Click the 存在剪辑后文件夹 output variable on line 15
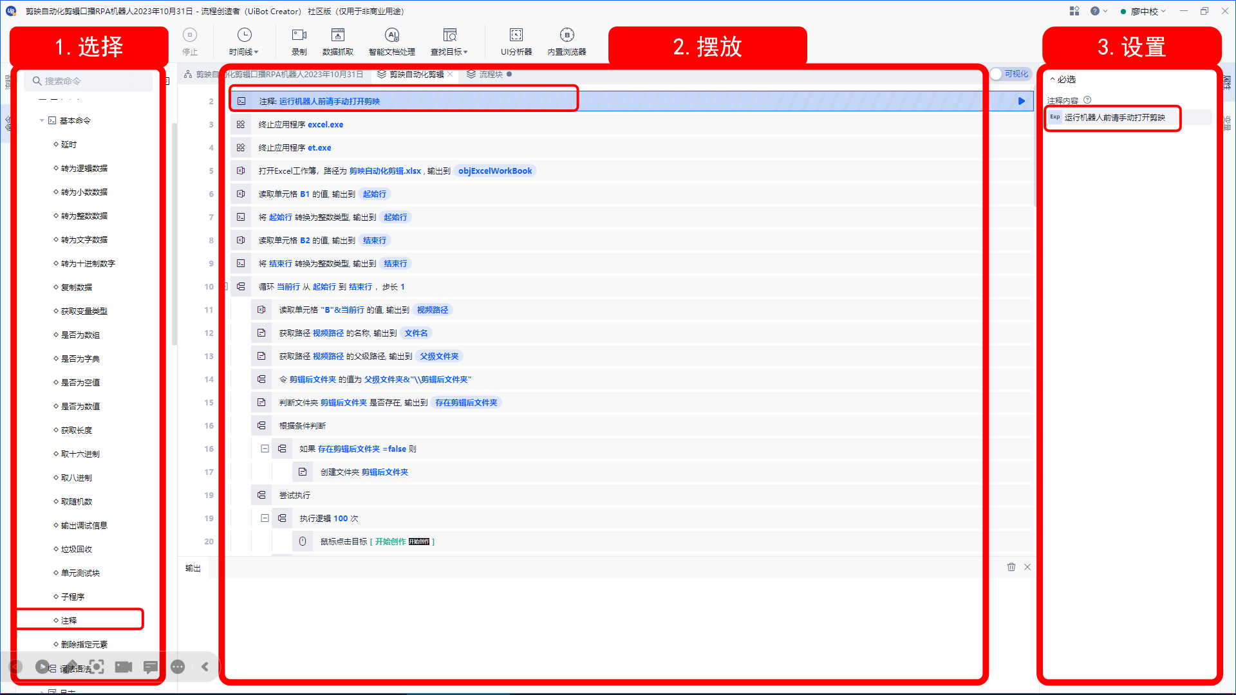This screenshot has height=695, width=1236. click(467, 402)
